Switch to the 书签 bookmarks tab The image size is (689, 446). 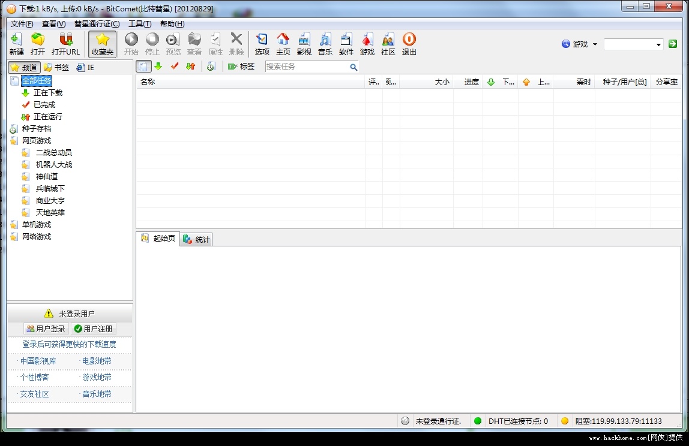click(56, 67)
